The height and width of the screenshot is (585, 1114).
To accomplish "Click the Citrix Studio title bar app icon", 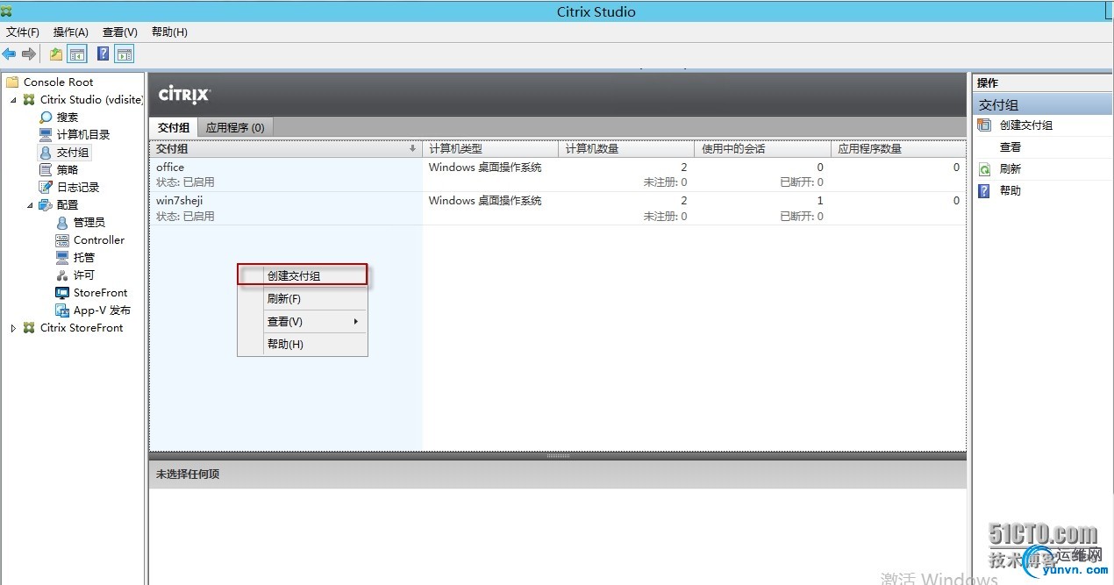I will pyautogui.click(x=8, y=11).
